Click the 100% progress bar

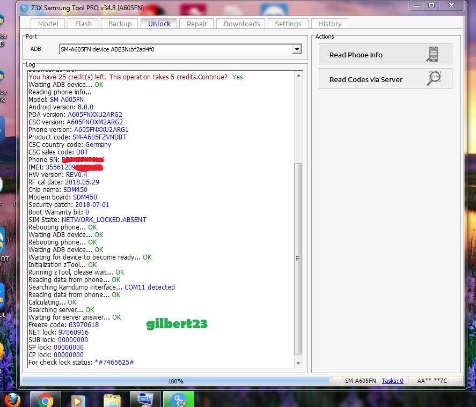point(175,381)
